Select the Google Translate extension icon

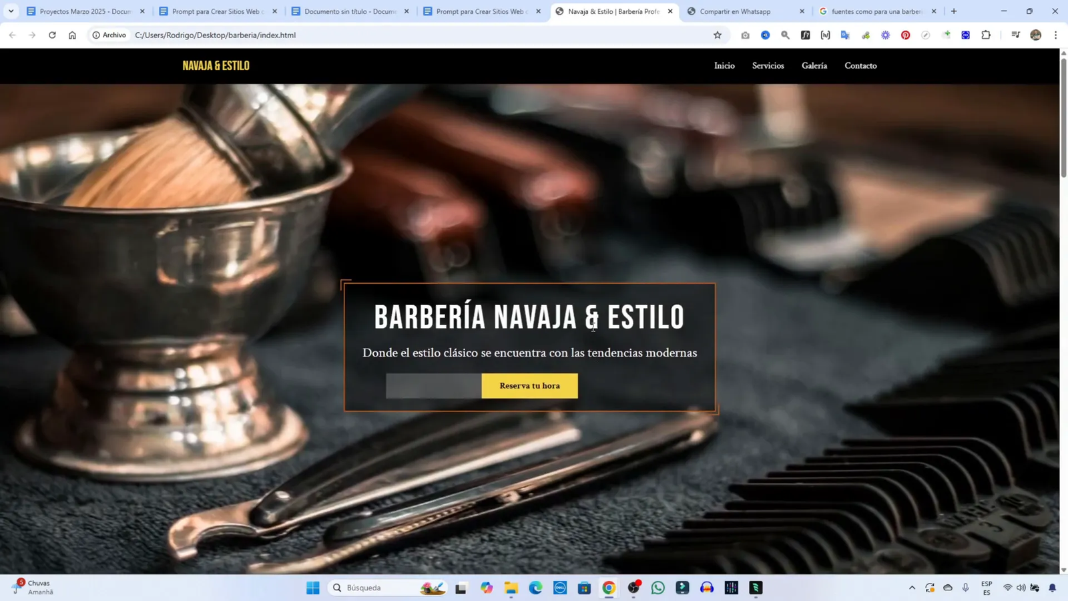point(846,35)
